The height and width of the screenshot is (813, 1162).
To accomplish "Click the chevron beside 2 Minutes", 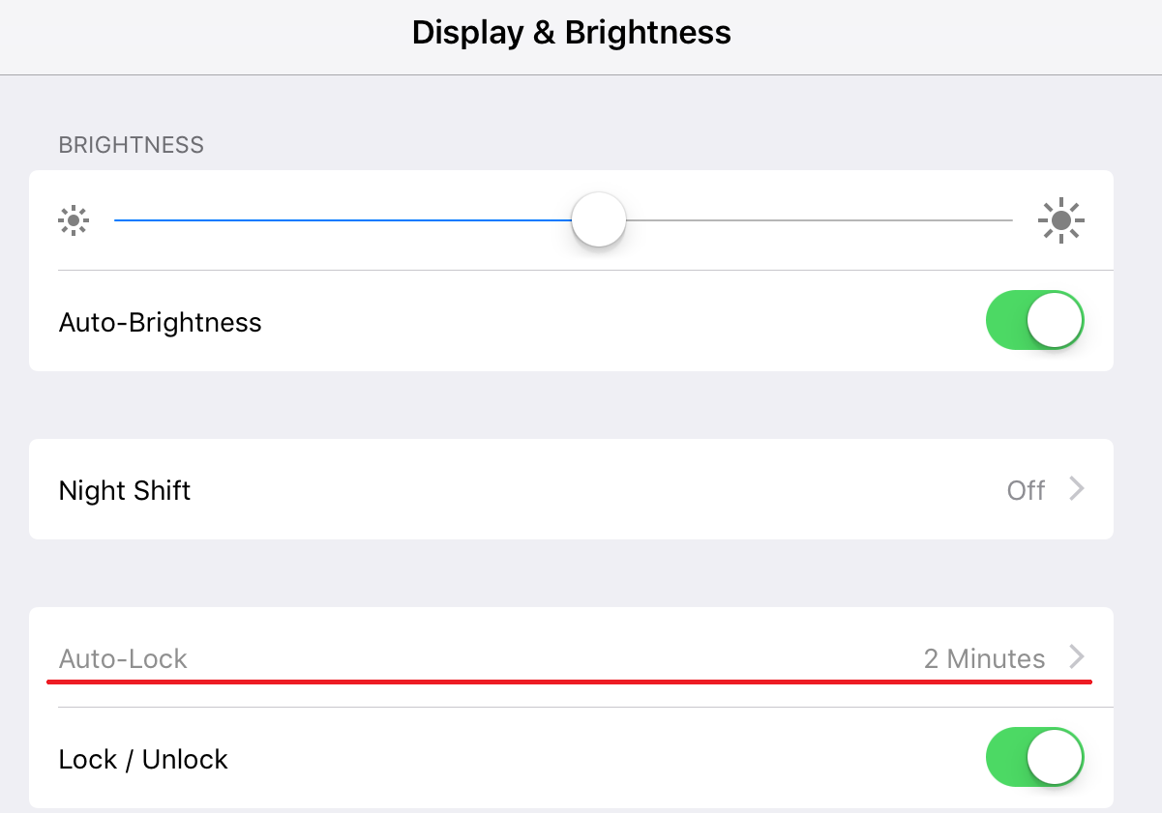I will (x=1076, y=657).
